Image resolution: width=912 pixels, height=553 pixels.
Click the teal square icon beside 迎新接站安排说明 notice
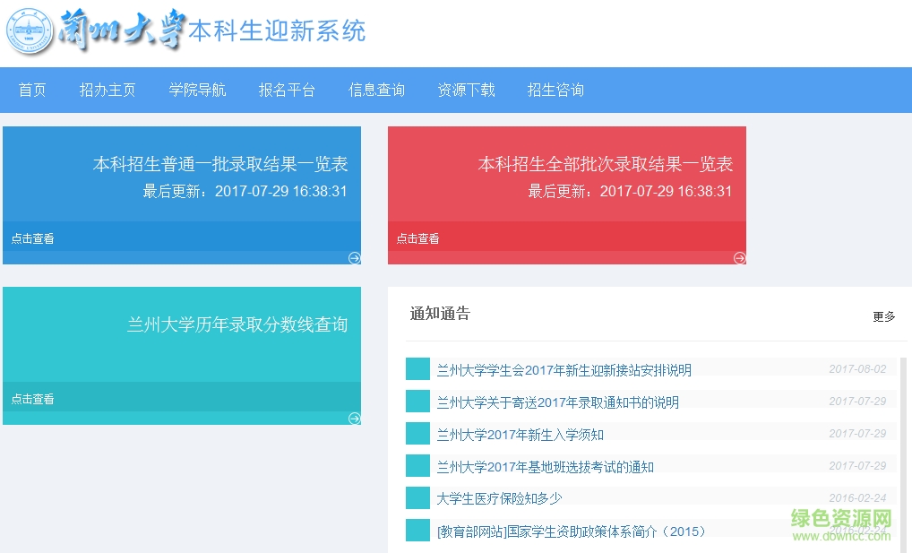417,368
